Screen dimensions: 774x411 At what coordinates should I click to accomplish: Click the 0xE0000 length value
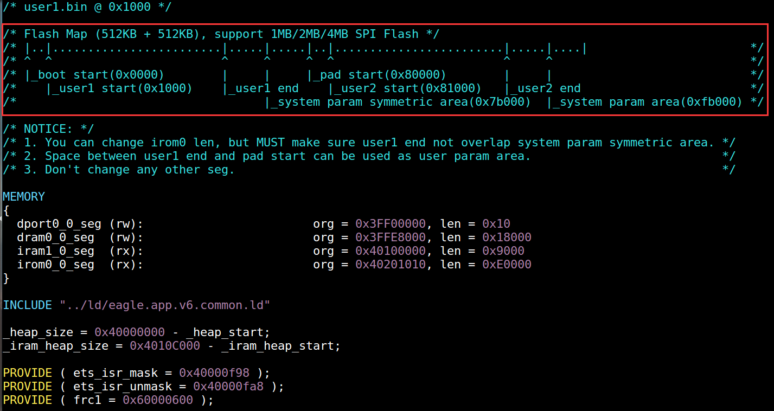click(x=507, y=264)
